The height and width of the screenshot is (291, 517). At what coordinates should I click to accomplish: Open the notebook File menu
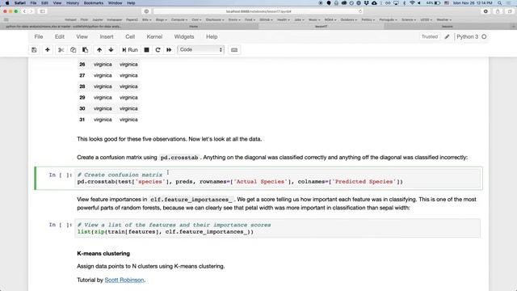(39, 36)
